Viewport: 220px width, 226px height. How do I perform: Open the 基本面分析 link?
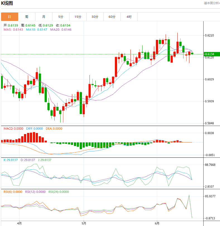coord(212,3)
